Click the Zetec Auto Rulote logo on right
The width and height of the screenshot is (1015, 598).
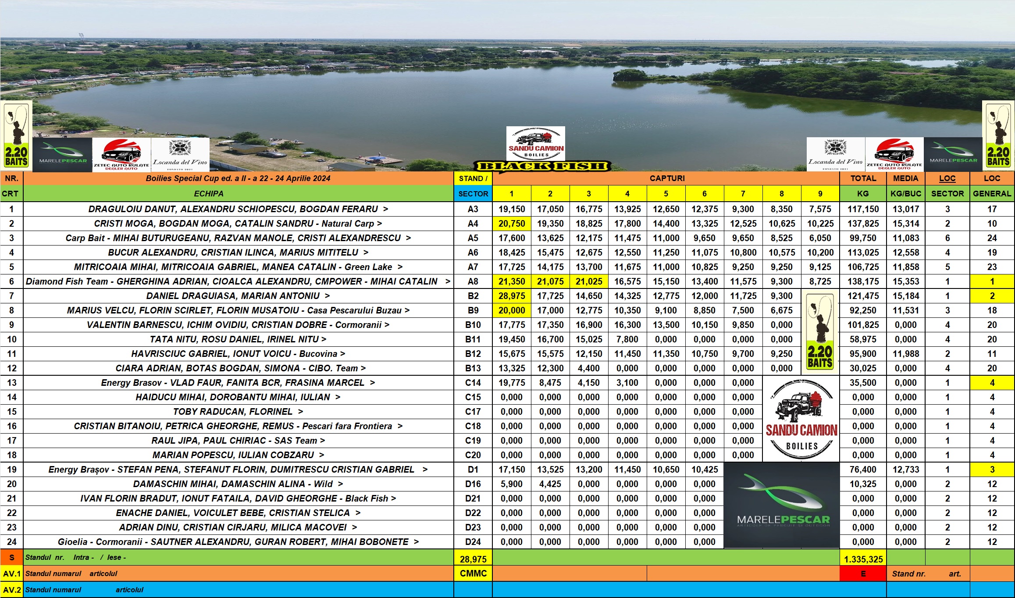click(894, 154)
